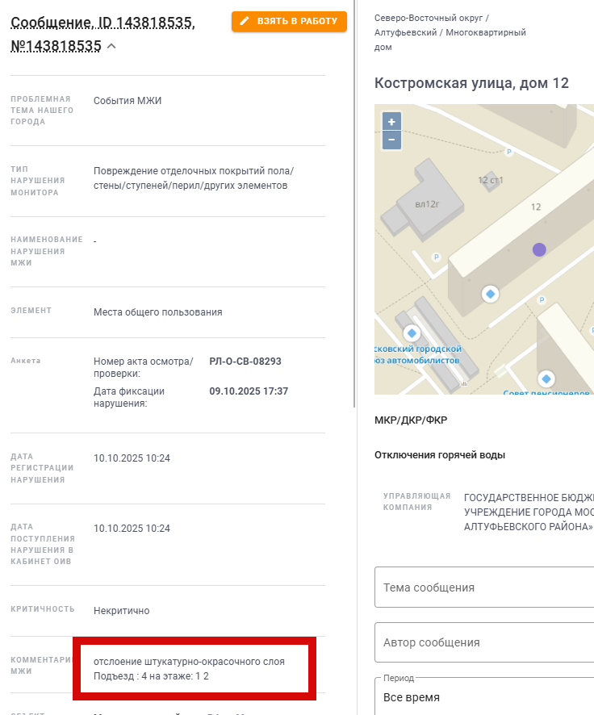Open the 'МКР/ДКР/ФКР' section
The height and width of the screenshot is (715, 594).
(x=411, y=420)
